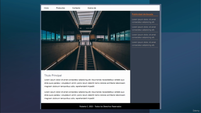Go to Productos in navigation
The height and width of the screenshot is (113, 201).
pyautogui.click(x=61, y=8)
